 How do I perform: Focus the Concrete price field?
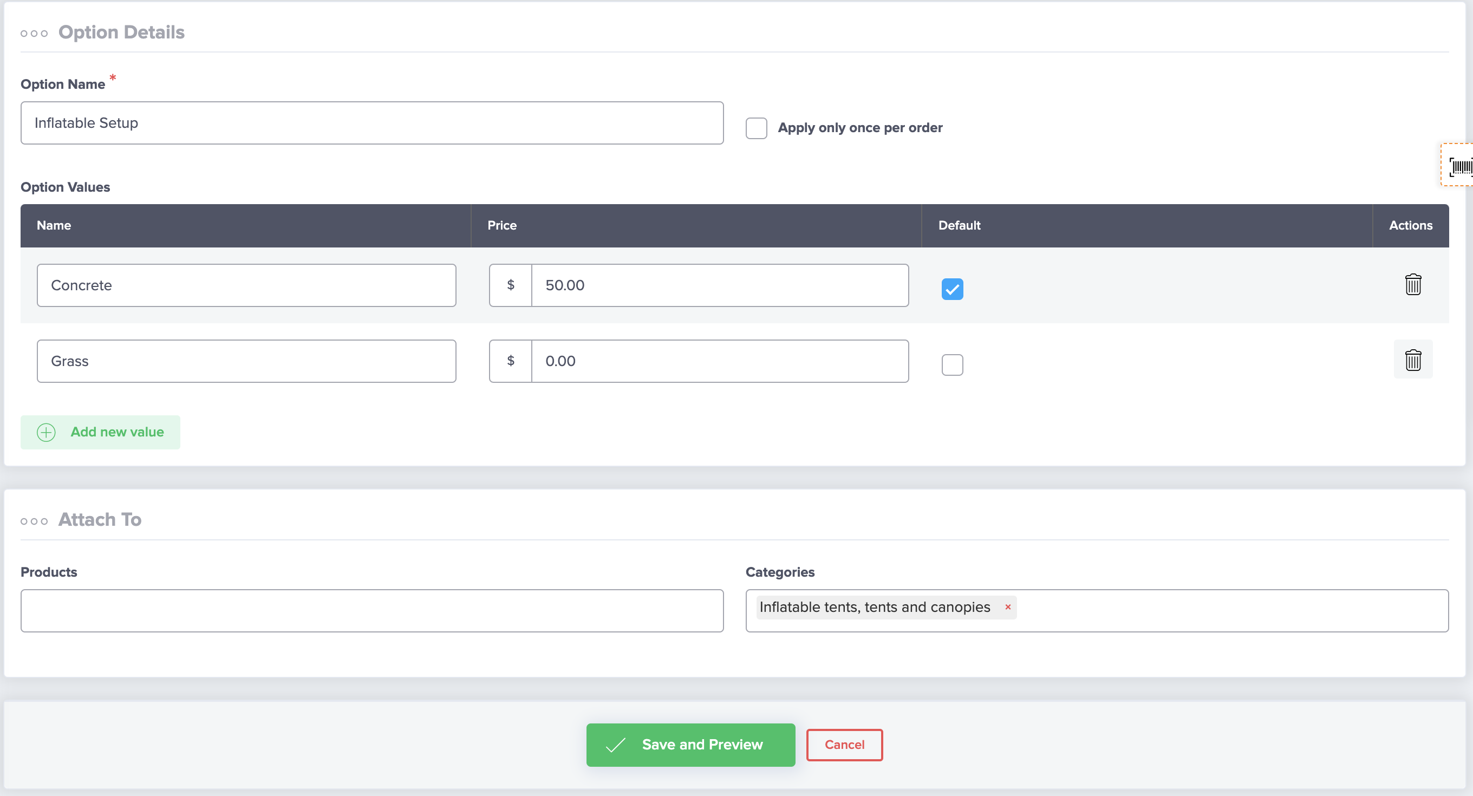pos(719,285)
